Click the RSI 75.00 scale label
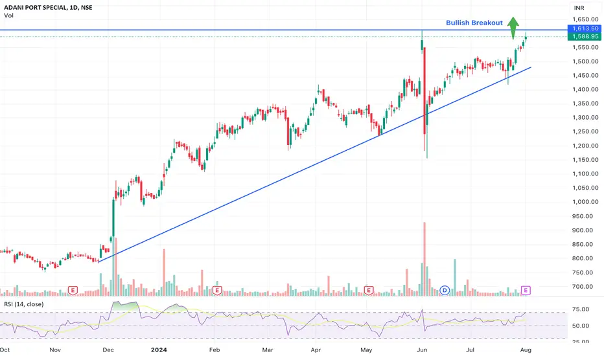This screenshot has height=356, width=604. [581, 309]
